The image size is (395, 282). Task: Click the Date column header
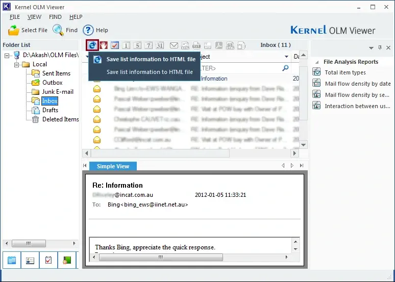pos(296,57)
